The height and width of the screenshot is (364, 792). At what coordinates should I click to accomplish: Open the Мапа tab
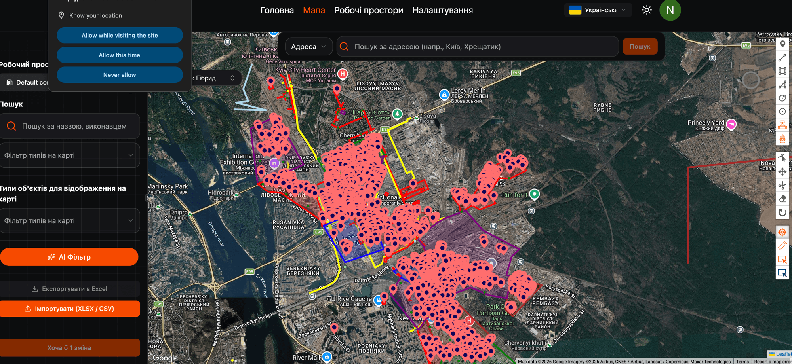[314, 10]
